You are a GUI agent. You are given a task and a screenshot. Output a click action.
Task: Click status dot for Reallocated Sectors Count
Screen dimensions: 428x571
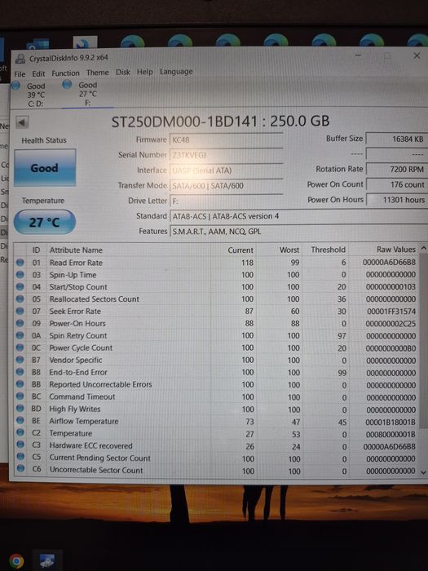[x=20, y=299]
